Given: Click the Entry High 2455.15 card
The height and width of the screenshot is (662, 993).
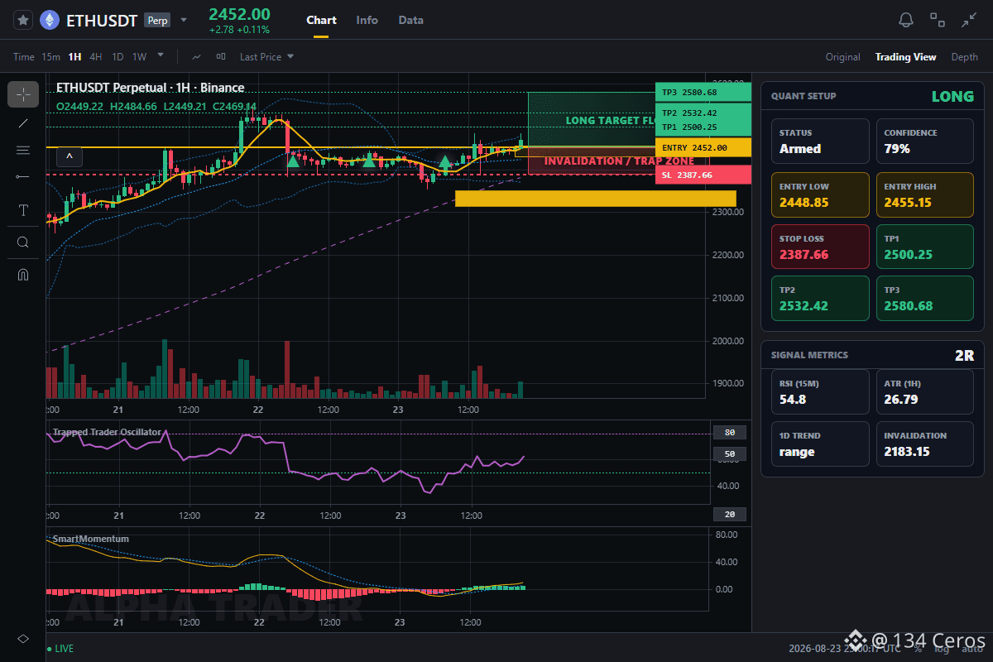Looking at the screenshot, I should coord(924,194).
